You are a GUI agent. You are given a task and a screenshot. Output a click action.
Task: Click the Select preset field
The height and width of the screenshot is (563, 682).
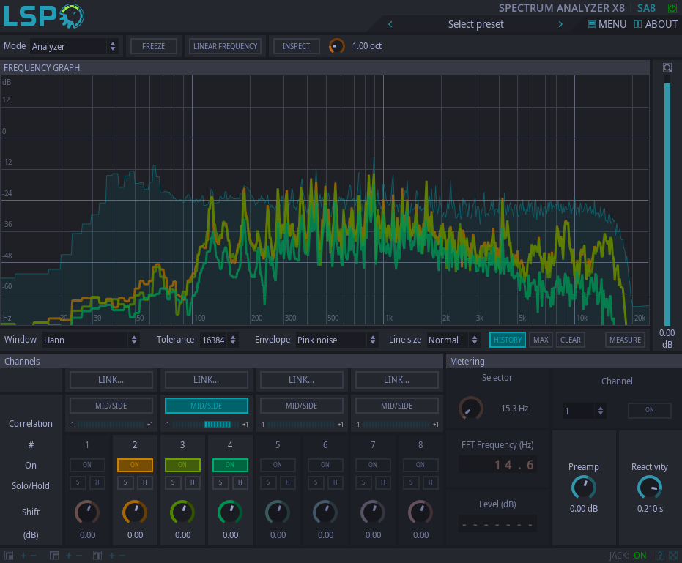[x=475, y=24]
